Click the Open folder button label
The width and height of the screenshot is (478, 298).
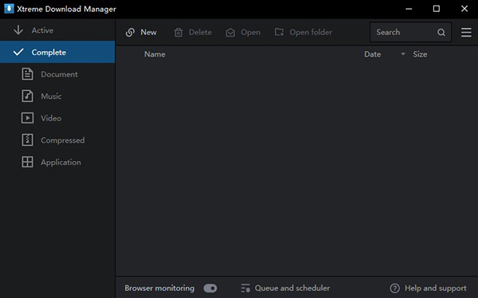point(311,33)
